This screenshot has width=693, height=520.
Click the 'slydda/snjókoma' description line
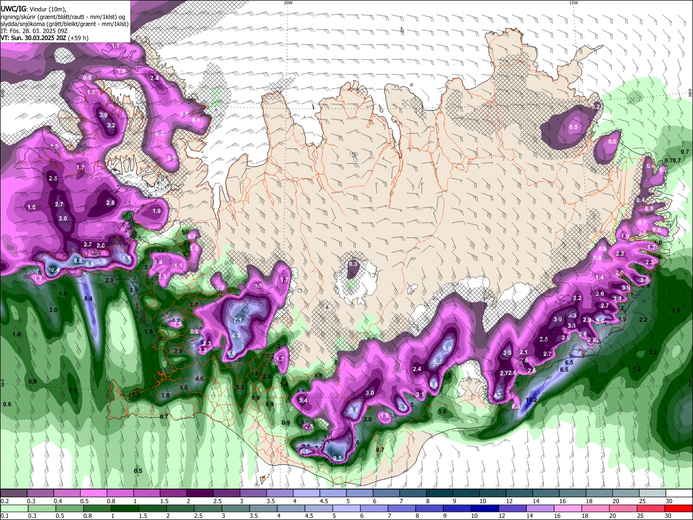(x=64, y=23)
